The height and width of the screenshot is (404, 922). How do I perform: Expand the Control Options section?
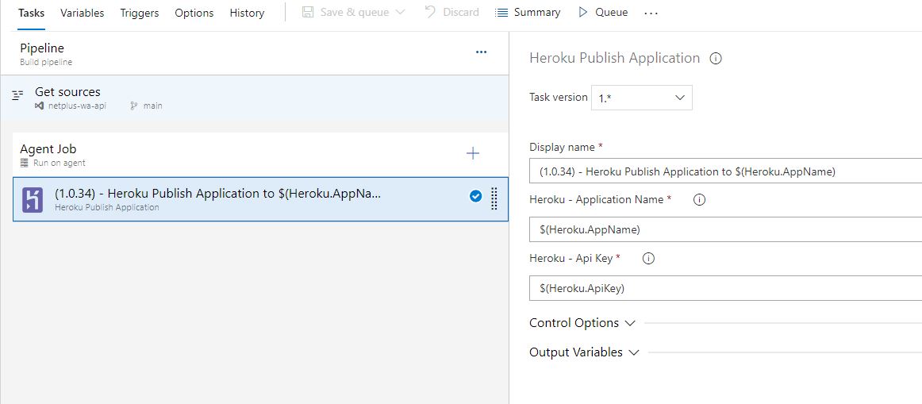(x=582, y=323)
